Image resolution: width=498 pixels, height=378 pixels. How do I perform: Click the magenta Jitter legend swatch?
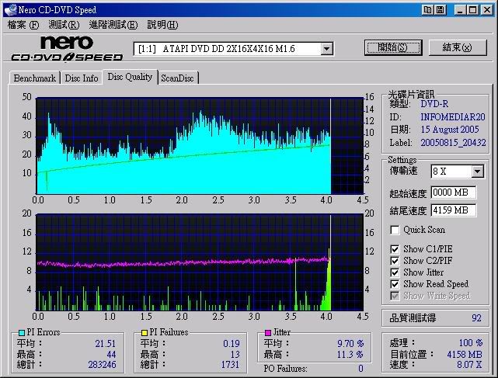[268, 333]
